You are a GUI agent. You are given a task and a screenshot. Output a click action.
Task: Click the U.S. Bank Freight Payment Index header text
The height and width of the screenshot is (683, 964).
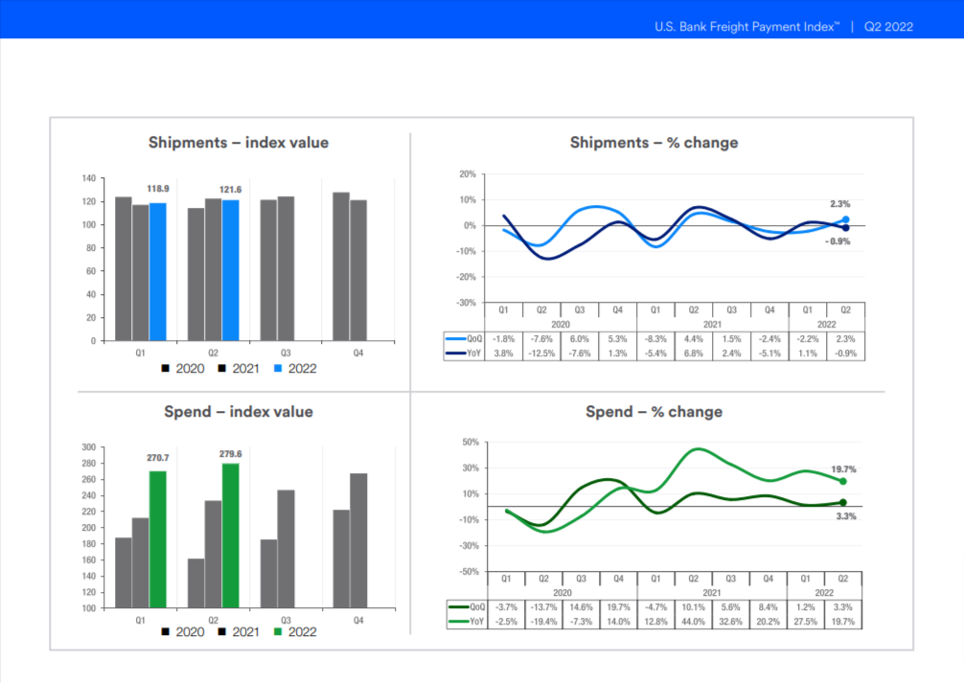pos(743,27)
